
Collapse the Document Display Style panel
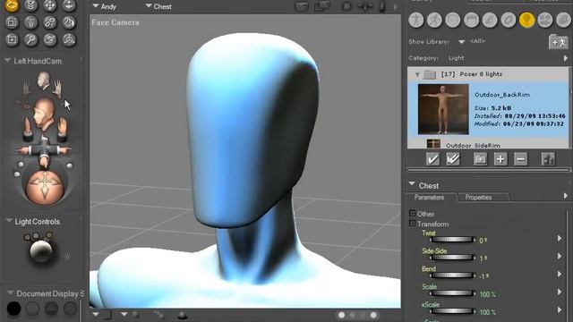click(x=10, y=292)
